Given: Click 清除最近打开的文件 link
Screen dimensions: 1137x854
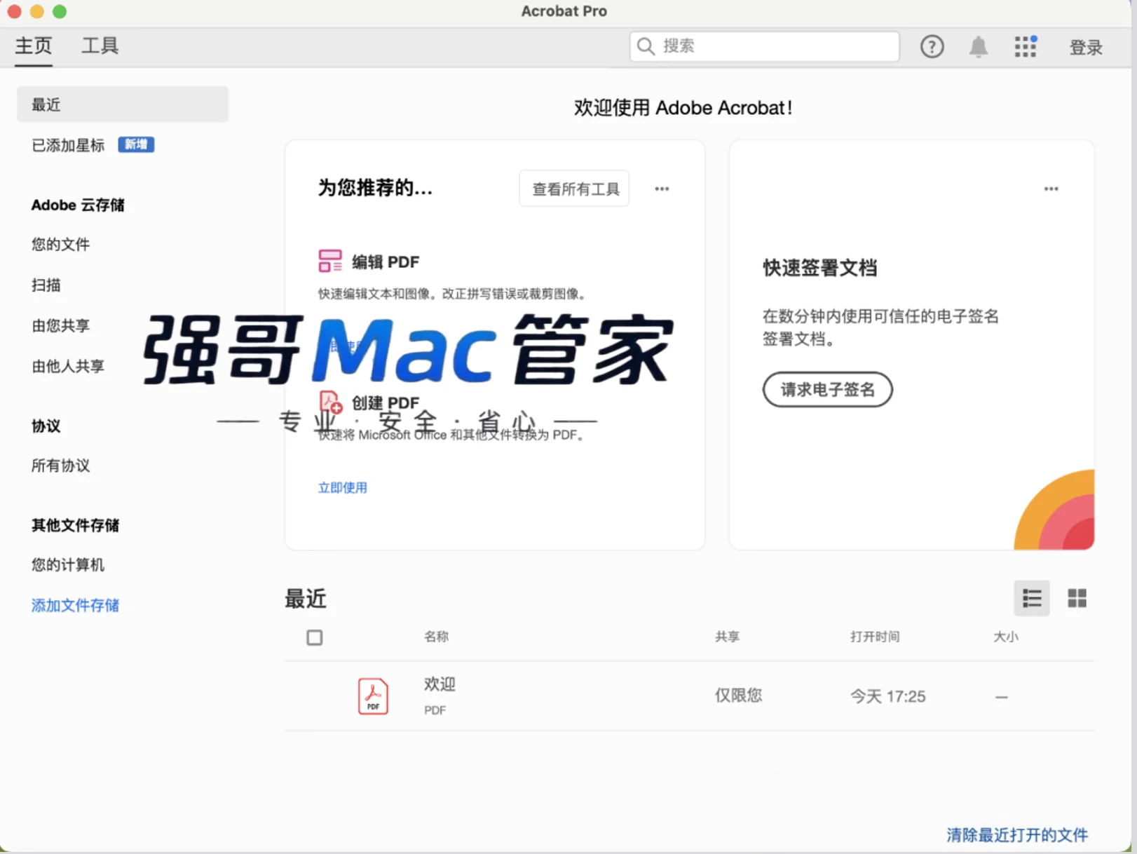Looking at the screenshot, I should pyautogui.click(x=1017, y=835).
